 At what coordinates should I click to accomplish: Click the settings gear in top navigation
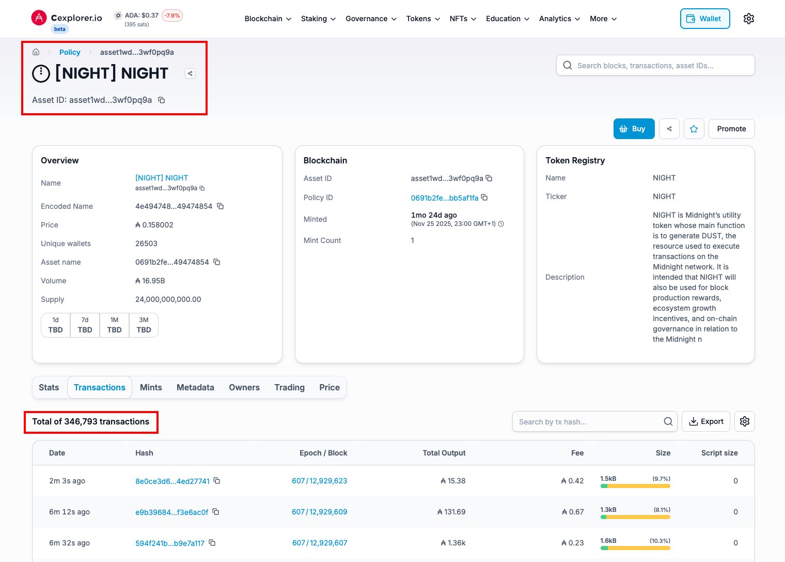coord(748,19)
